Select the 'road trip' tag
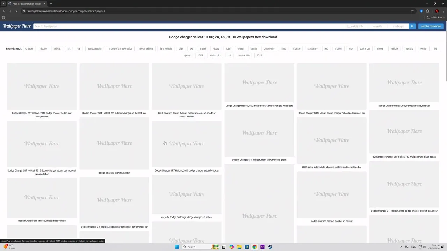Screen dimensions: 447x251 (x=409, y=48)
